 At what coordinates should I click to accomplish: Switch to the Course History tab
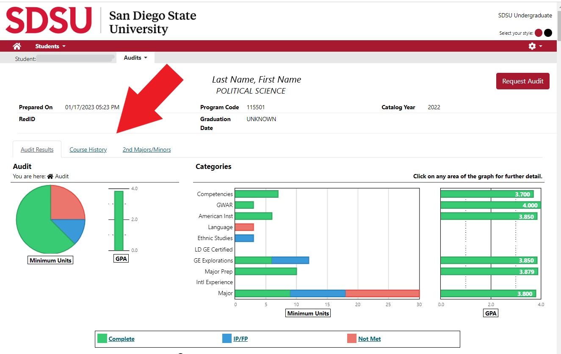point(88,149)
